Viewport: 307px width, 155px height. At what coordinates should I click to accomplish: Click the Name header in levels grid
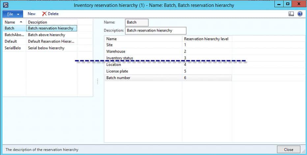click(x=143, y=39)
